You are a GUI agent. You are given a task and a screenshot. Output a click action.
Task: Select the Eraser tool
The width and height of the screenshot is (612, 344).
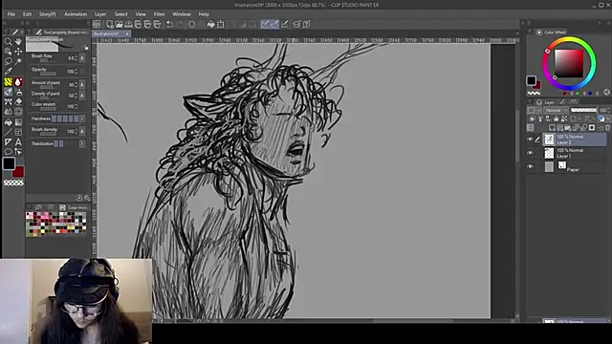(x=18, y=102)
